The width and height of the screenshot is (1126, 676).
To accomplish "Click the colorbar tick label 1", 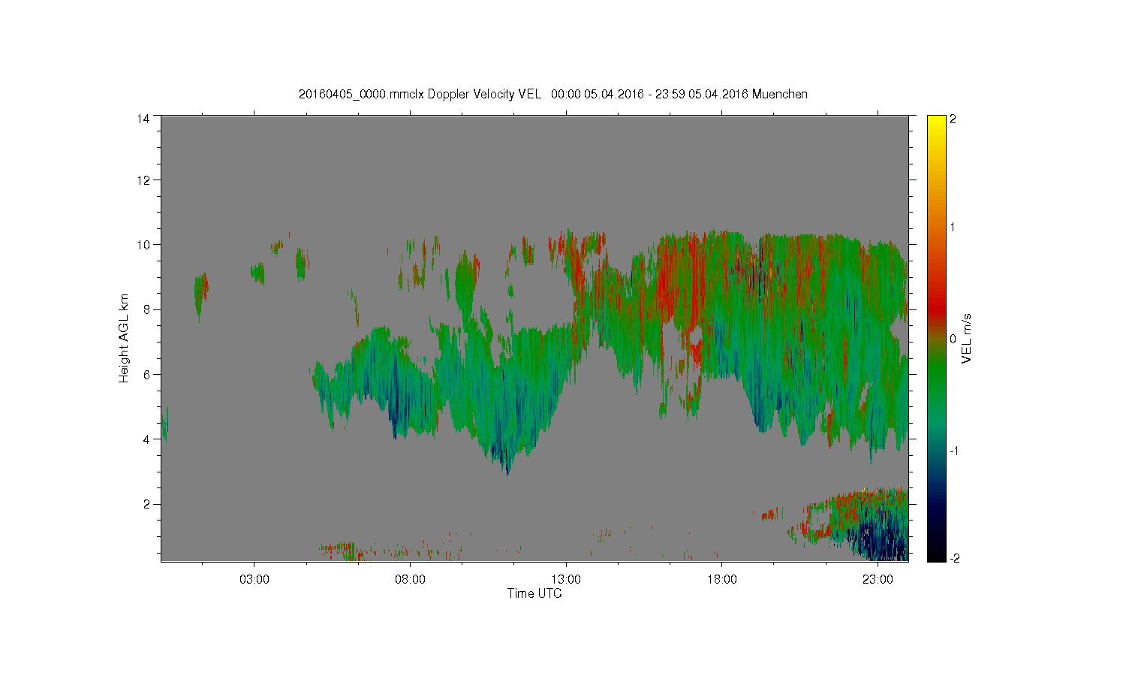I will coord(953,227).
